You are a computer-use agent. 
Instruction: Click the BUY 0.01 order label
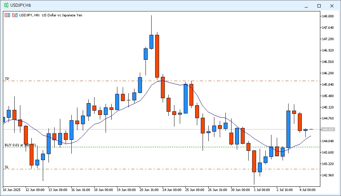coord(20,145)
